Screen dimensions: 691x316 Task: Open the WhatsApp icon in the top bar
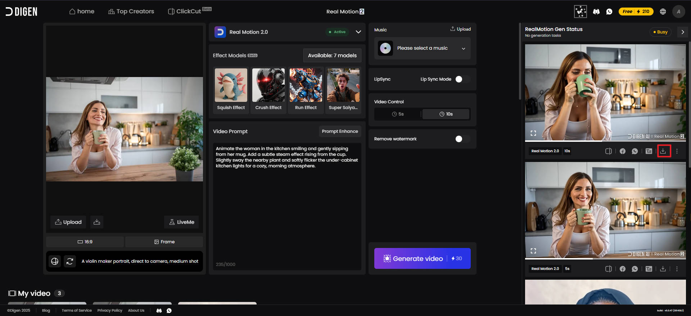609,12
